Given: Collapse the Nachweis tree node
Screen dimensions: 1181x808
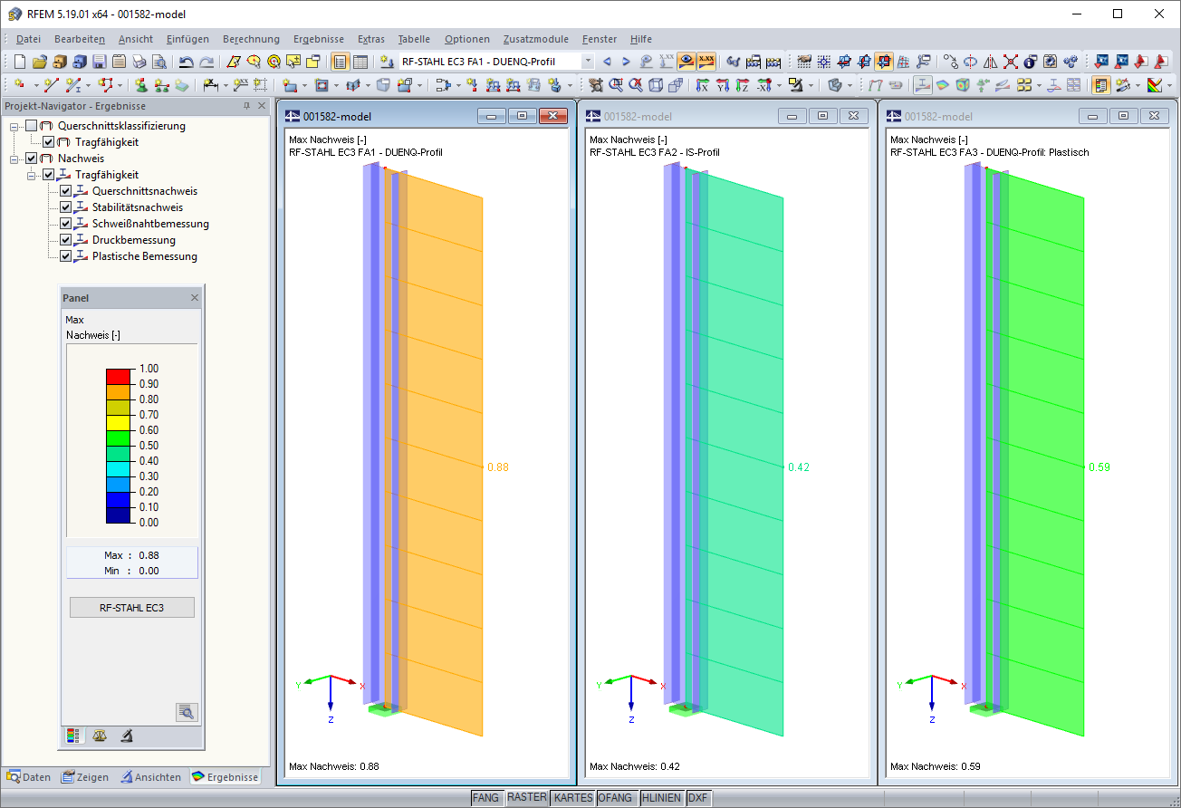Looking at the screenshot, I should coord(15,159).
